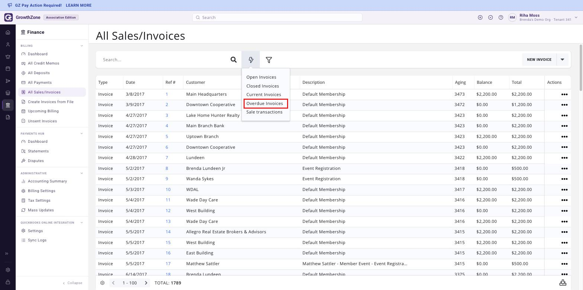Open the funnel filter options
The width and height of the screenshot is (583, 290).
pyautogui.click(x=269, y=60)
